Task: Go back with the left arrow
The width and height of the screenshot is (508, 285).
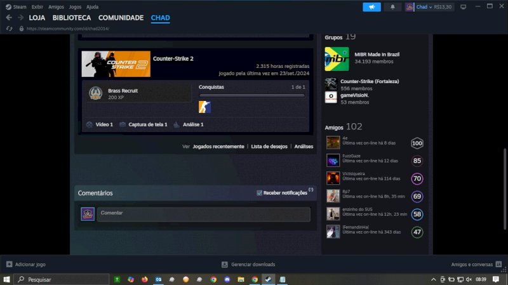Action: (x=9, y=18)
